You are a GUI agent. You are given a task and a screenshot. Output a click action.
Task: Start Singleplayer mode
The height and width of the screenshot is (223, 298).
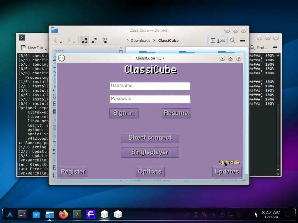tap(150, 152)
